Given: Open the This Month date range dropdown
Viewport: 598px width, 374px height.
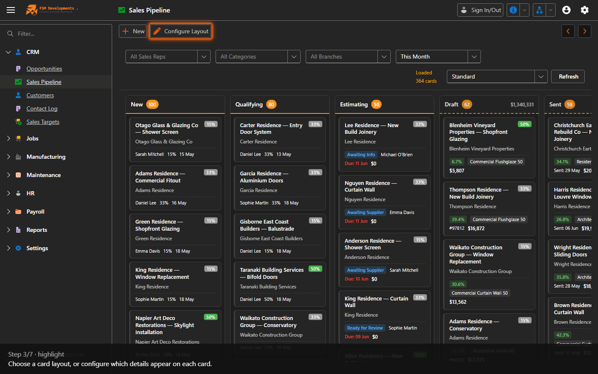Looking at the screenshot, I should pos(438,57).
